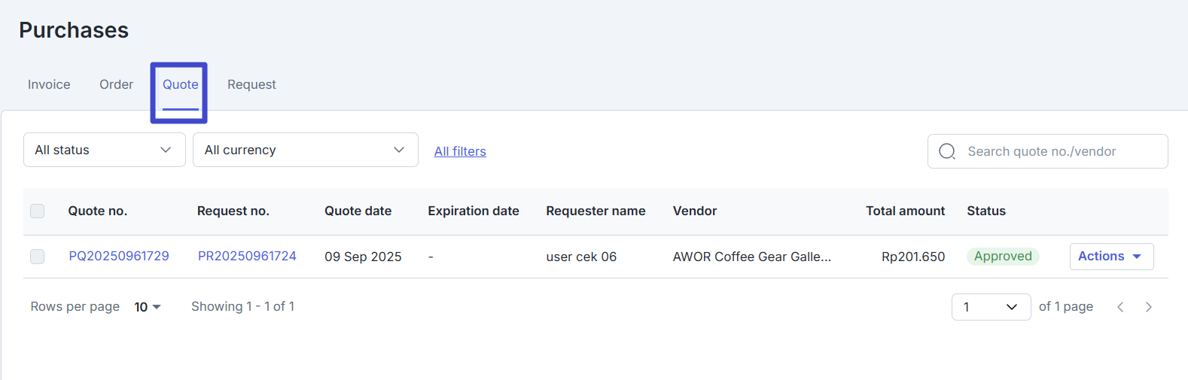Select all quotes with header checkbox
This screenshot has height=380, width=1188.
[38, 211]
